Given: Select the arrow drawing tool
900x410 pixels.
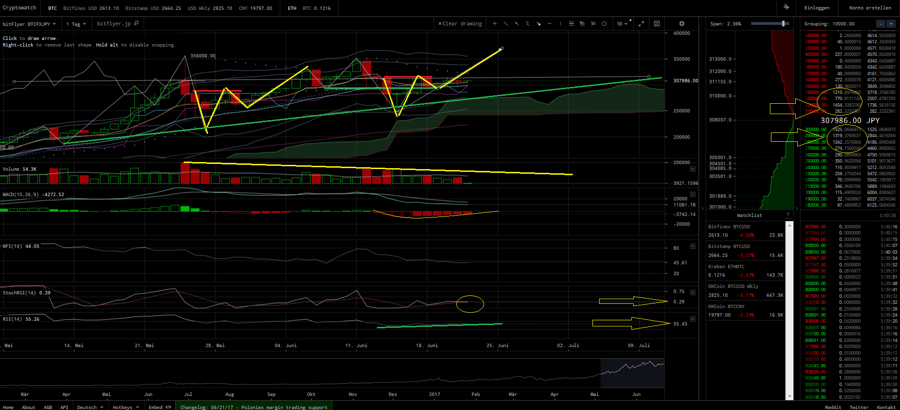Looking at the screenshot, I should (x=538, y=23).
